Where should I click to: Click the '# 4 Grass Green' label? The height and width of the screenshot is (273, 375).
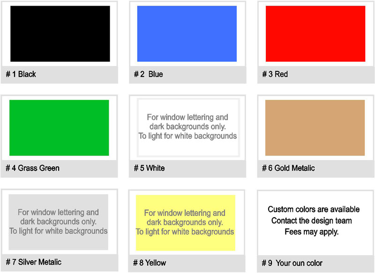tap(32, 168)
